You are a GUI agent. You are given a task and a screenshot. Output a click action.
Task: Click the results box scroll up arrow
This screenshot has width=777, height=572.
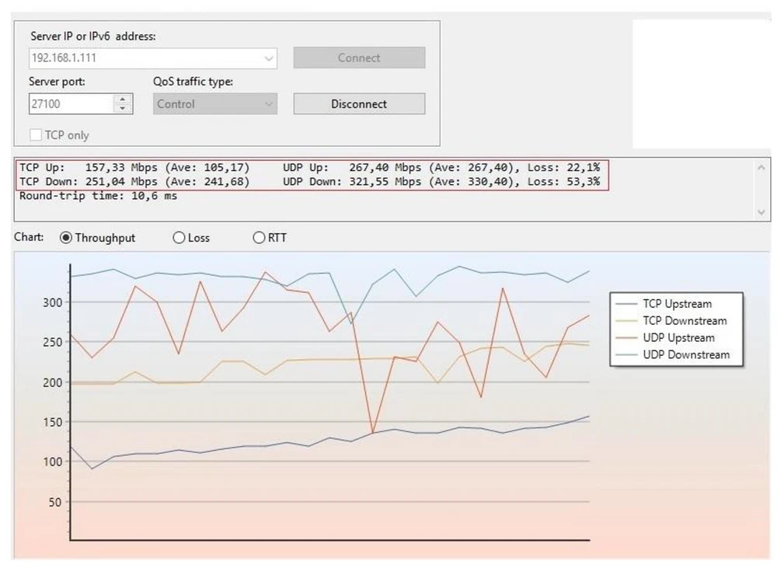[x=761, y=168]
